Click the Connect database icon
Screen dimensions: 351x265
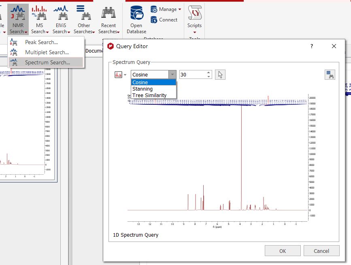click(x=154, y=20)
